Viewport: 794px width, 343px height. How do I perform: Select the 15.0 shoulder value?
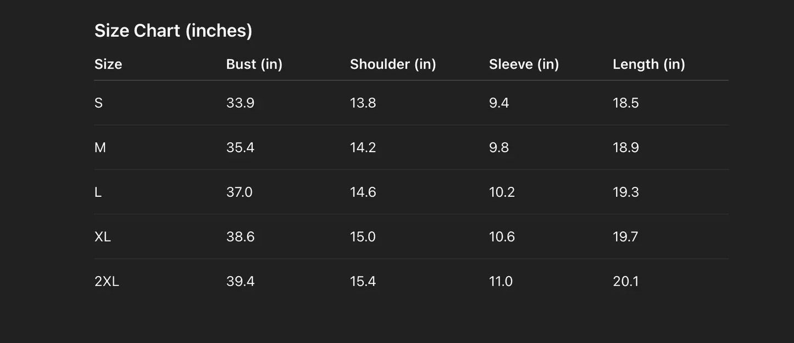(x=363, y=236)
